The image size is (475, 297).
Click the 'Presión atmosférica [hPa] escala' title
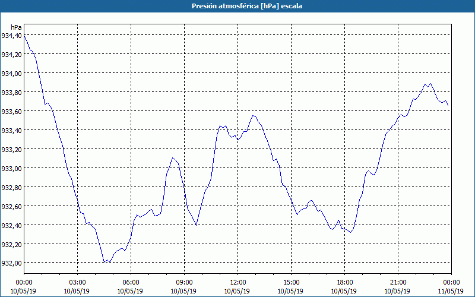coord(246,6)
